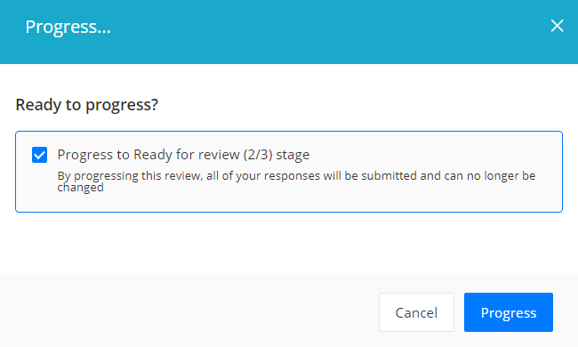Screen dimensions: 578x347
Task: Uncheck the Progress to Ready for review checkbox
Action: (x=39, y=155)
